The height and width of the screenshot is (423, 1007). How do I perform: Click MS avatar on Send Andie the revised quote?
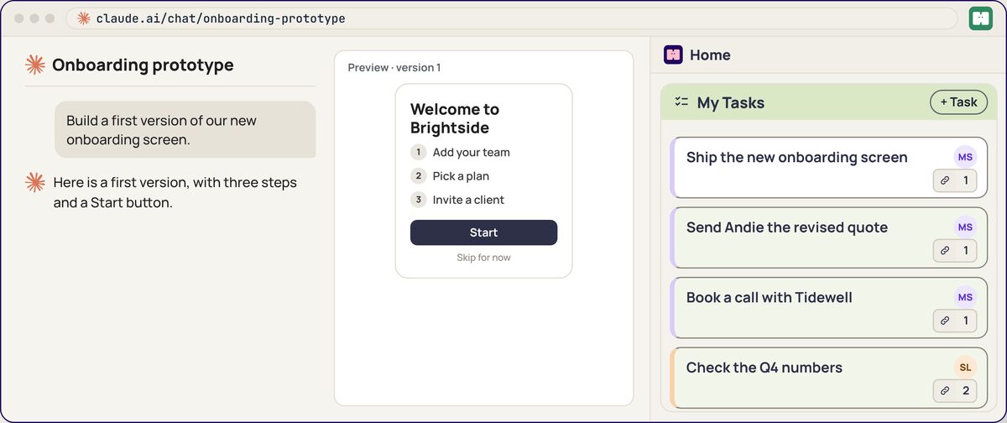pos(965,227)
